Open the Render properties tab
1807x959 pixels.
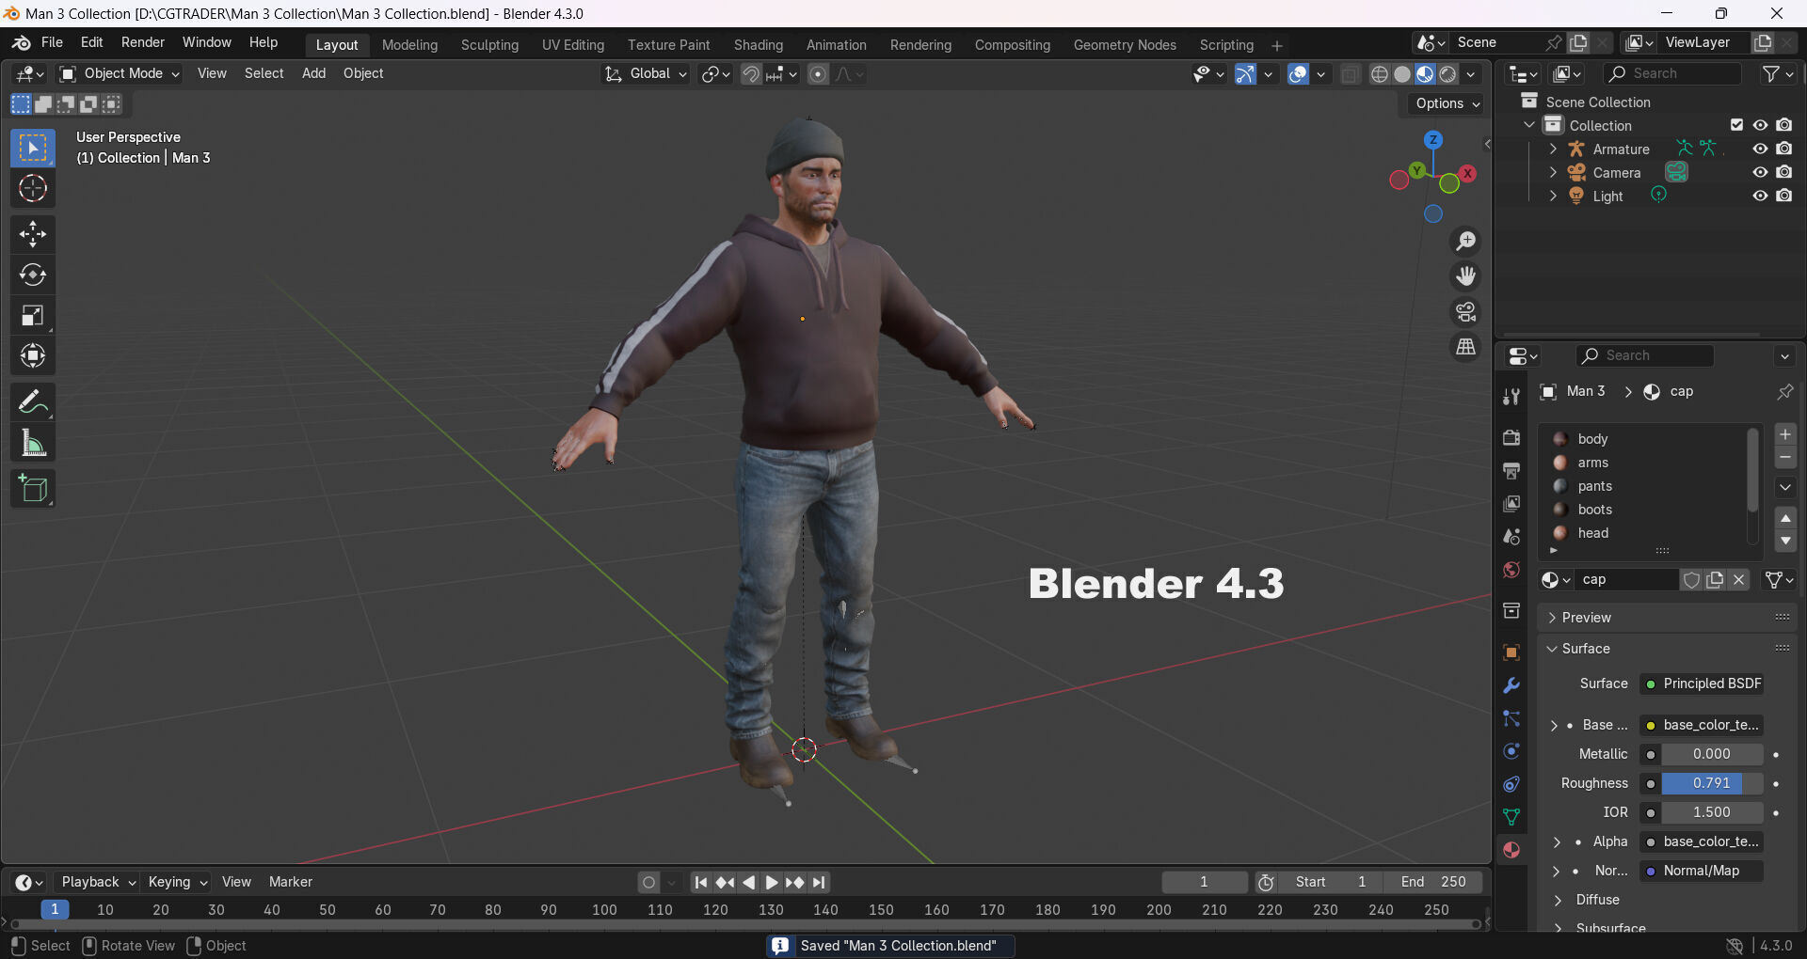coord(1511,438)
